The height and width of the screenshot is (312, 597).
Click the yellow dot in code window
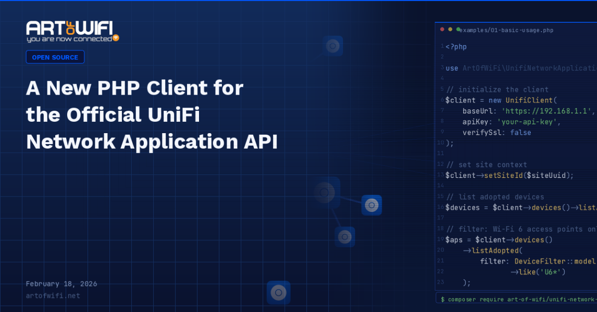(x=450, y=29)
